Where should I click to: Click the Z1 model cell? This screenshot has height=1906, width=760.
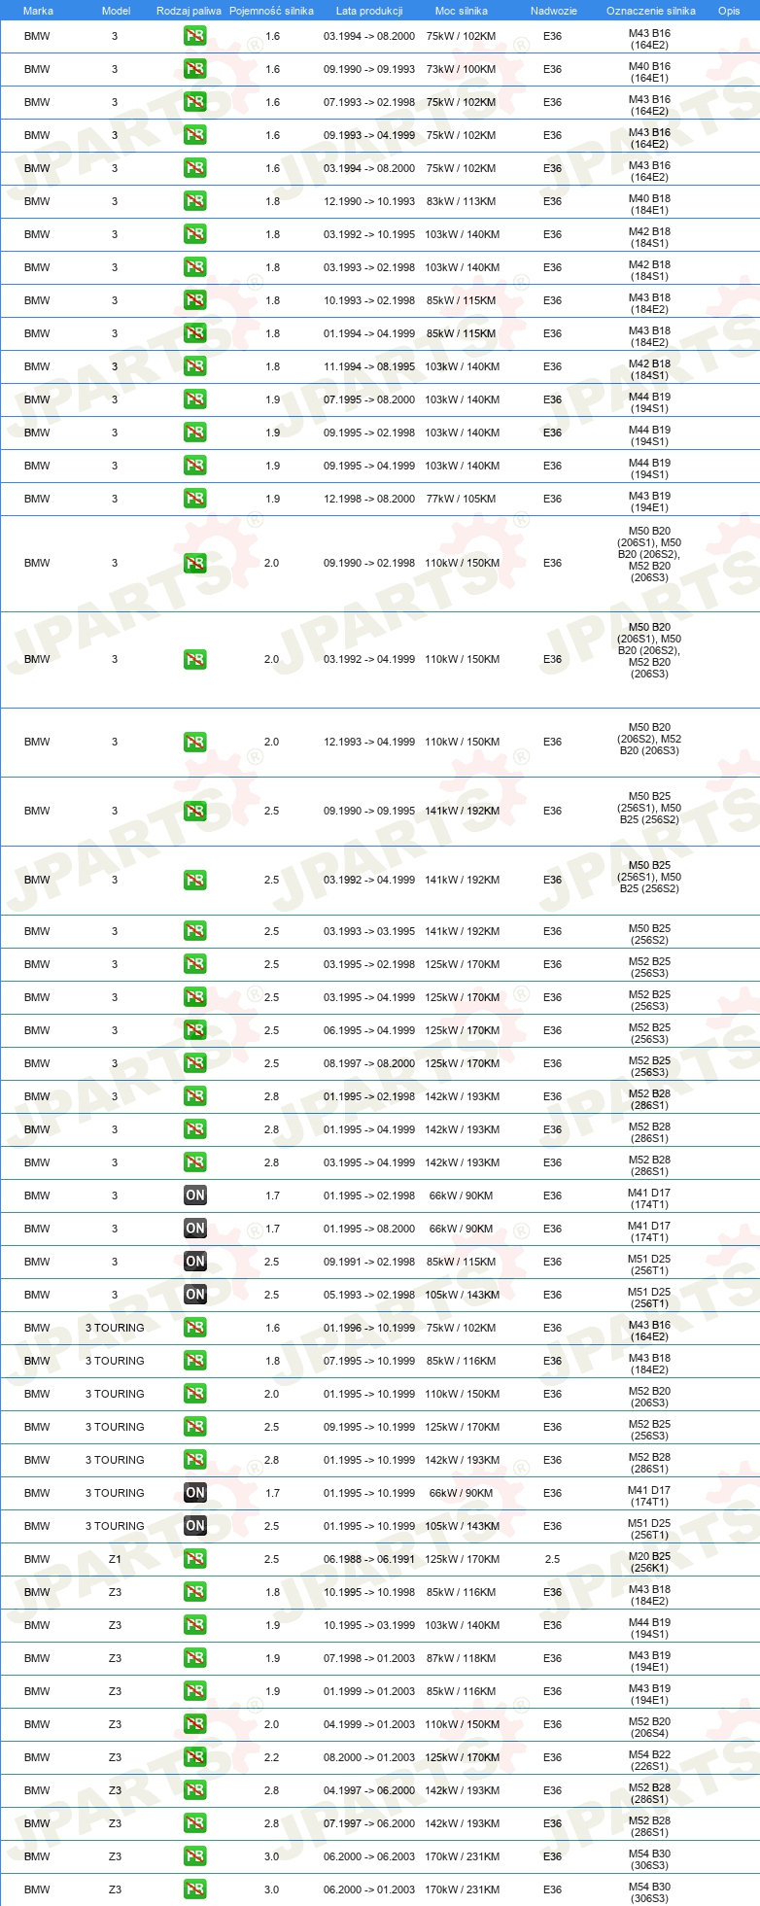115,1559
